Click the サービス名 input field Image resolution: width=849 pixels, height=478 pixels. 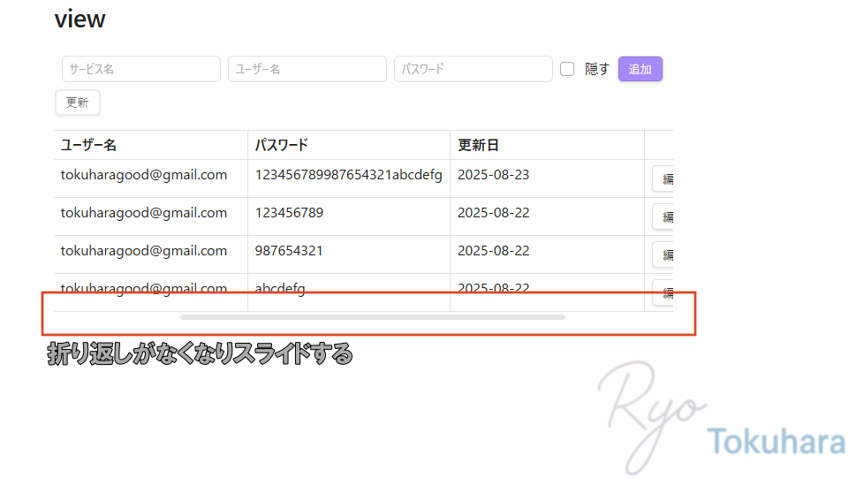(141, 69)
